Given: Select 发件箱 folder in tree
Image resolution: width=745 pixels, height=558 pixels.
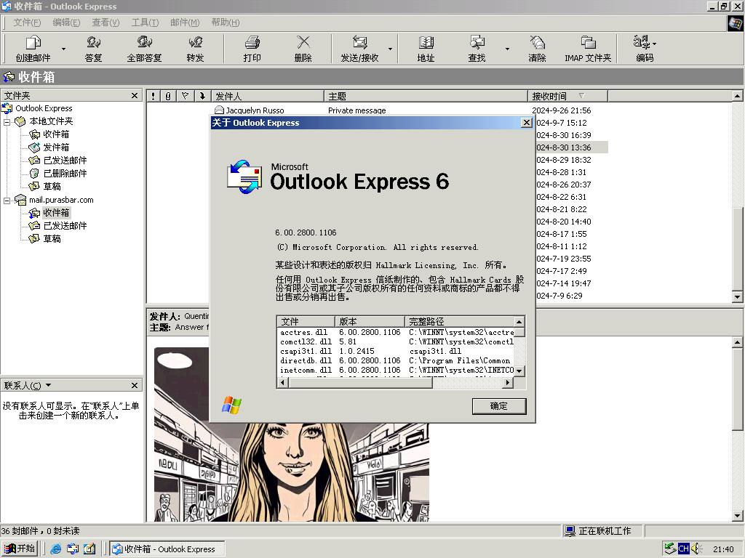Looking at the screenshot, I should (x=56, y=147).
